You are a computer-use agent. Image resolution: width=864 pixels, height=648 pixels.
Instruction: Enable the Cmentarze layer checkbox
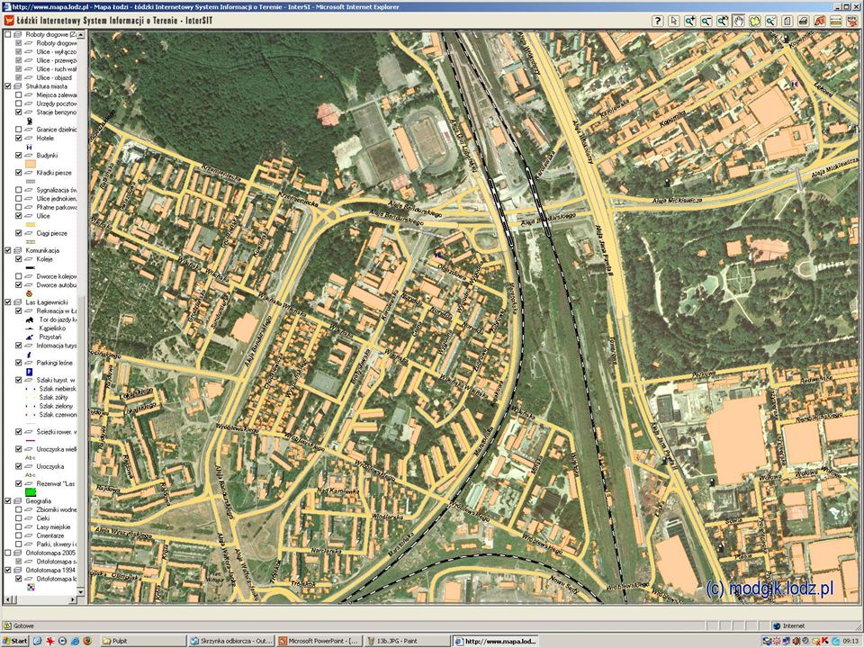click(x=18, y=535)
